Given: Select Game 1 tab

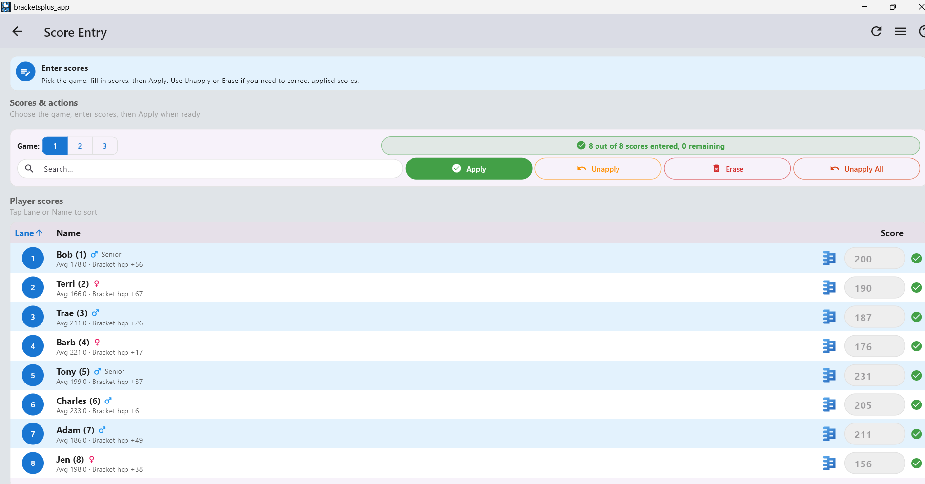Looking at the screenshot, I should [55, 146].
